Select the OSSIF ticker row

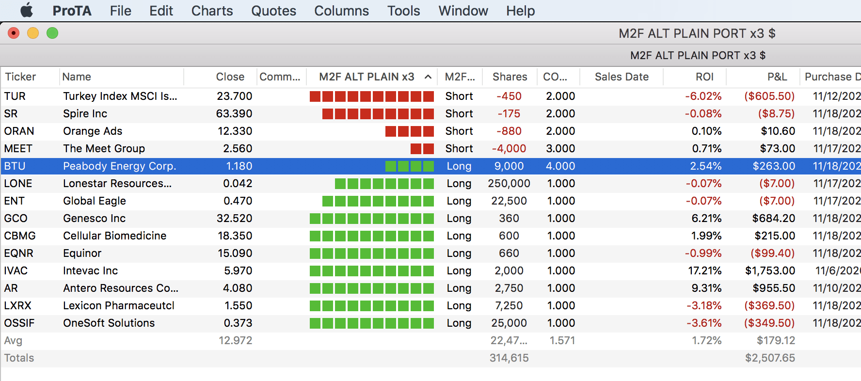pos(430,323)
